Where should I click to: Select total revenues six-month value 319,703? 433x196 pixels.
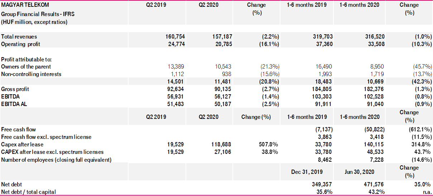point(322,36)
